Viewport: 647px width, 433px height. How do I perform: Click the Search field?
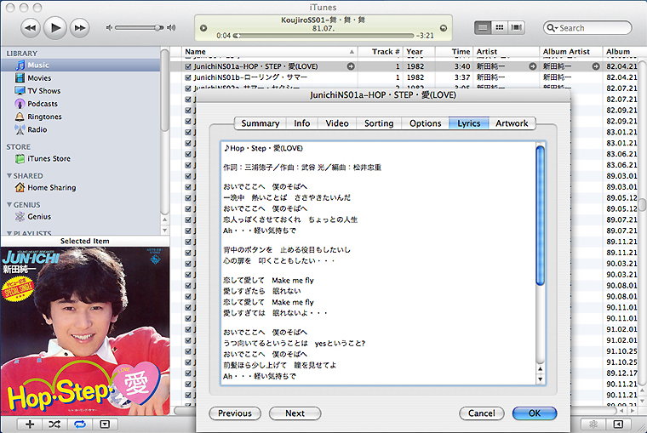click(587, 28)
